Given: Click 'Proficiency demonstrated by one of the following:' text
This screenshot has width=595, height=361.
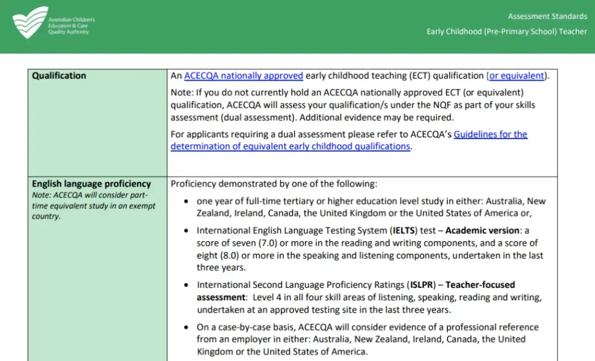Looking at the screenshot, I should tap(274, 184).
